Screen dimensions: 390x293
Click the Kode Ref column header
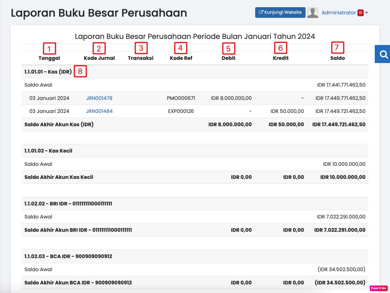click(x=181, y=58)
